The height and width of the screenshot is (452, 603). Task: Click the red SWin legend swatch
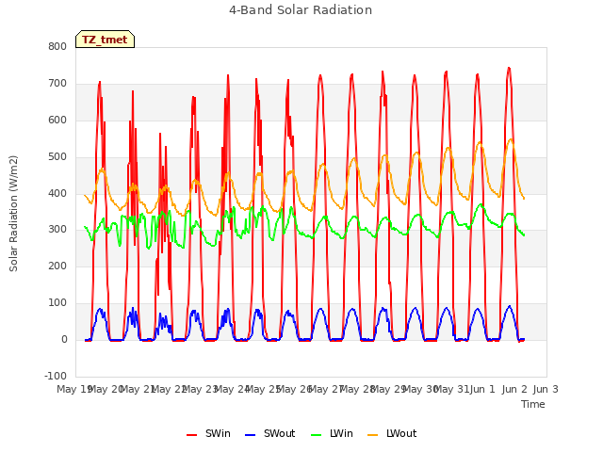click(191, 435)
